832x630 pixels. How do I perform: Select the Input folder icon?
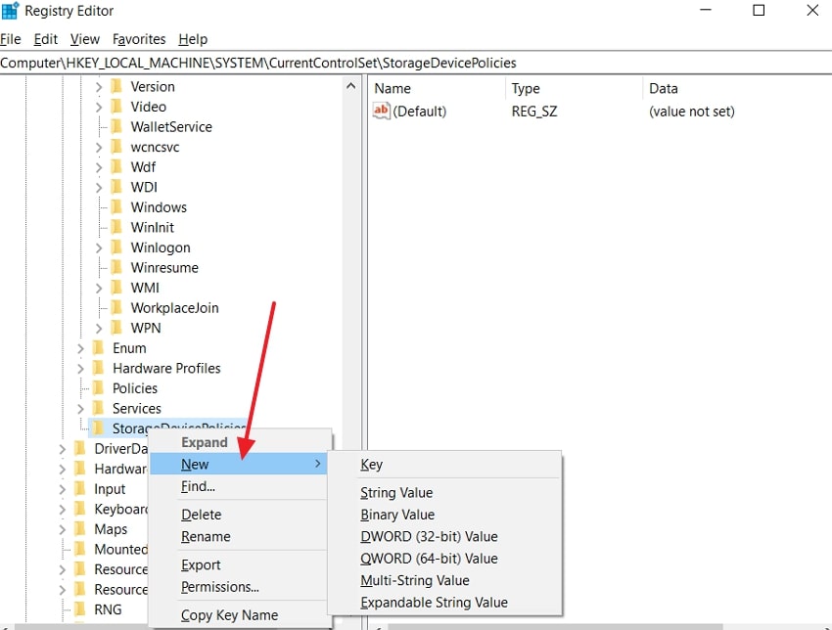[x=80, y=488]
